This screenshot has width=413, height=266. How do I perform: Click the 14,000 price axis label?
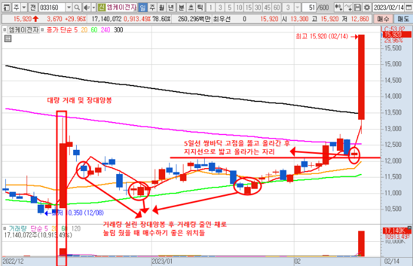pyautogui.click(x=393, y=96)
